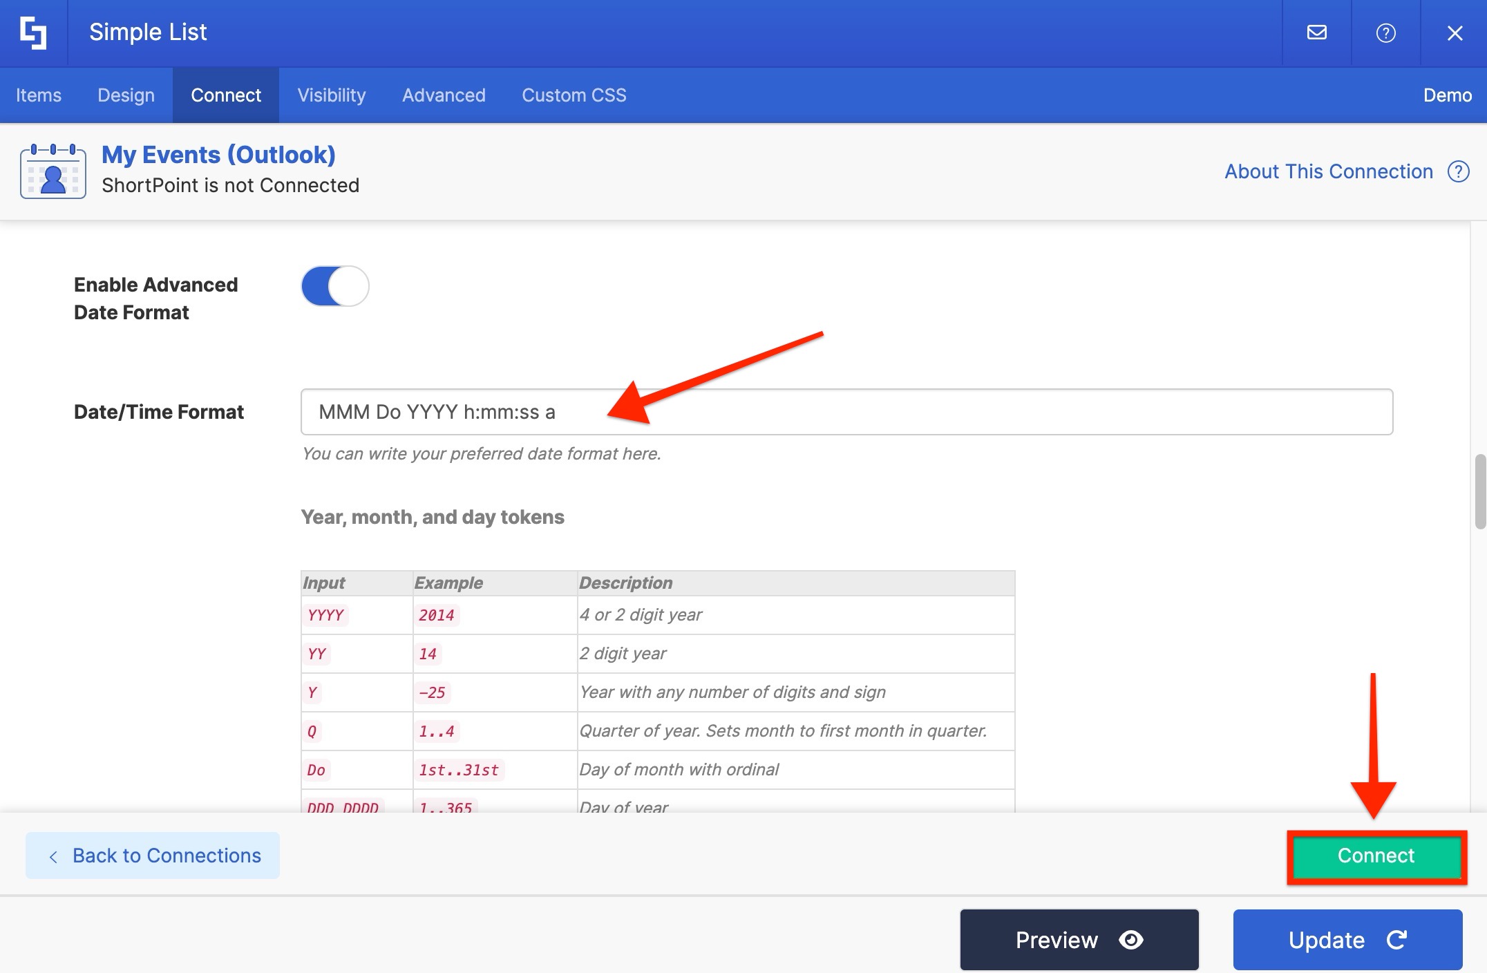Click the ShortPoint logo icon
The width and height of the screenshot is (1487, 973).
pyautogui.click(x=33, y=33)
